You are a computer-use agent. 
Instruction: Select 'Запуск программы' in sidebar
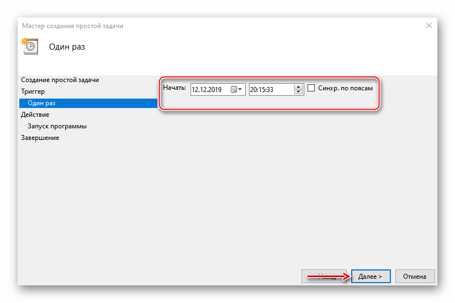pyautogui.click(x=57, y=126)
